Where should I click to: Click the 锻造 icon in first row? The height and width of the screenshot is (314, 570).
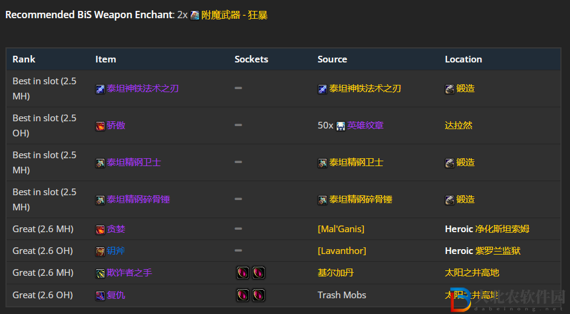[x=449, y=89]
